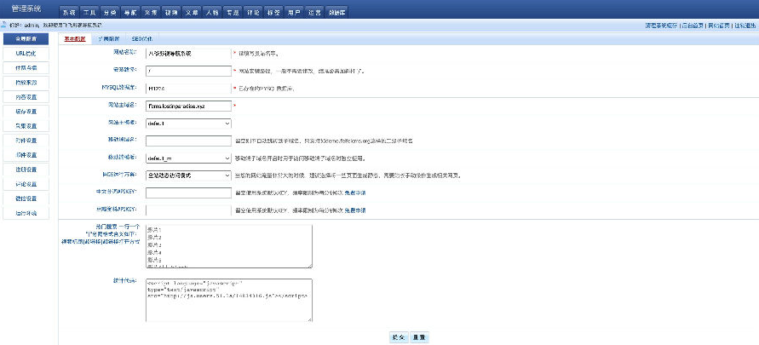Open the 分类 top menu

coord(110,13)
